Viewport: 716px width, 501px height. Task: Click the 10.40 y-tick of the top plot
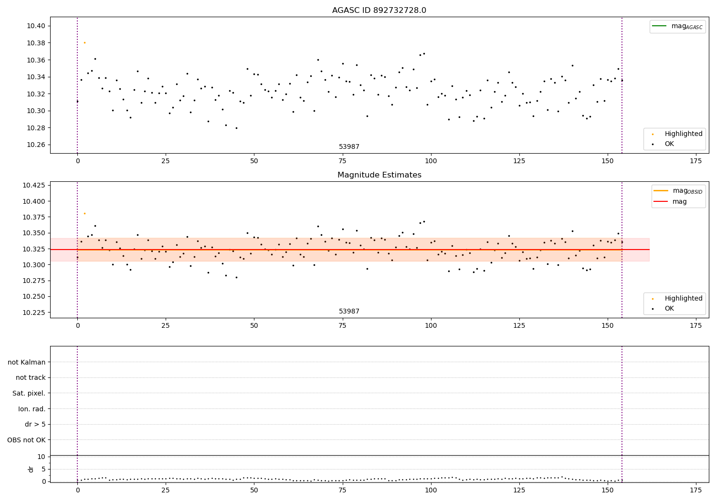click(36, 26)
